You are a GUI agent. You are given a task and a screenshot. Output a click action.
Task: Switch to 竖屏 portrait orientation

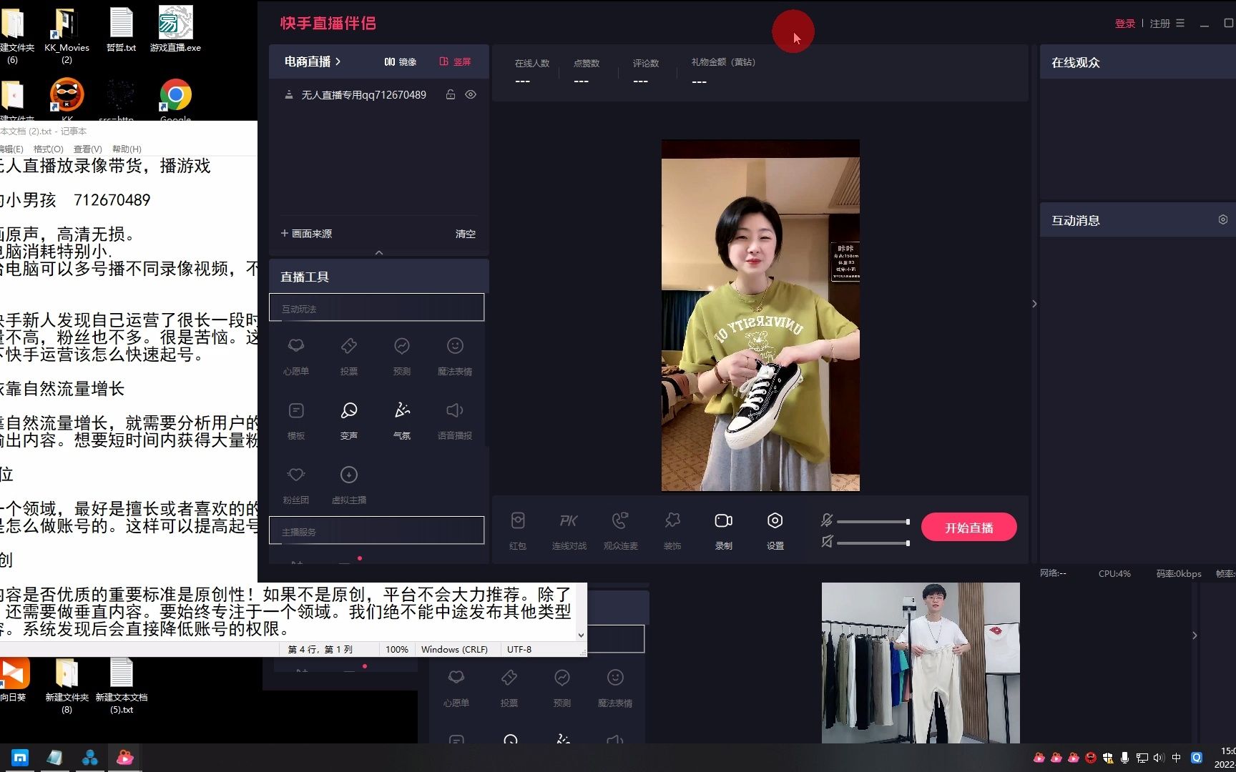(456, 61)
